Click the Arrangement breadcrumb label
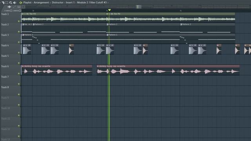Image resolution: width=251 pixels, height=141 pixels. 41,3
